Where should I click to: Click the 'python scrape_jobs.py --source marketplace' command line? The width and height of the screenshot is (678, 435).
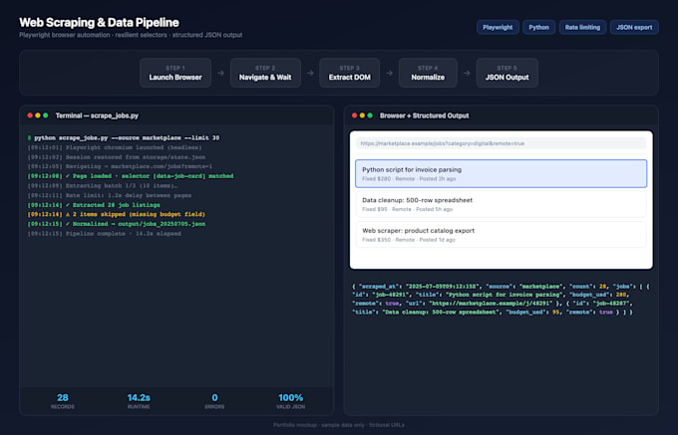pos(124,137)
